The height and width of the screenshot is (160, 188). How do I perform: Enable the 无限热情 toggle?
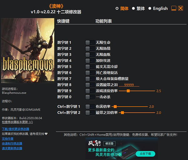pos(90,49)
